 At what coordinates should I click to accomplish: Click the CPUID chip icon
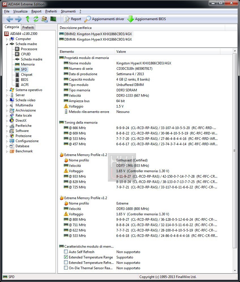pos(17,54)
